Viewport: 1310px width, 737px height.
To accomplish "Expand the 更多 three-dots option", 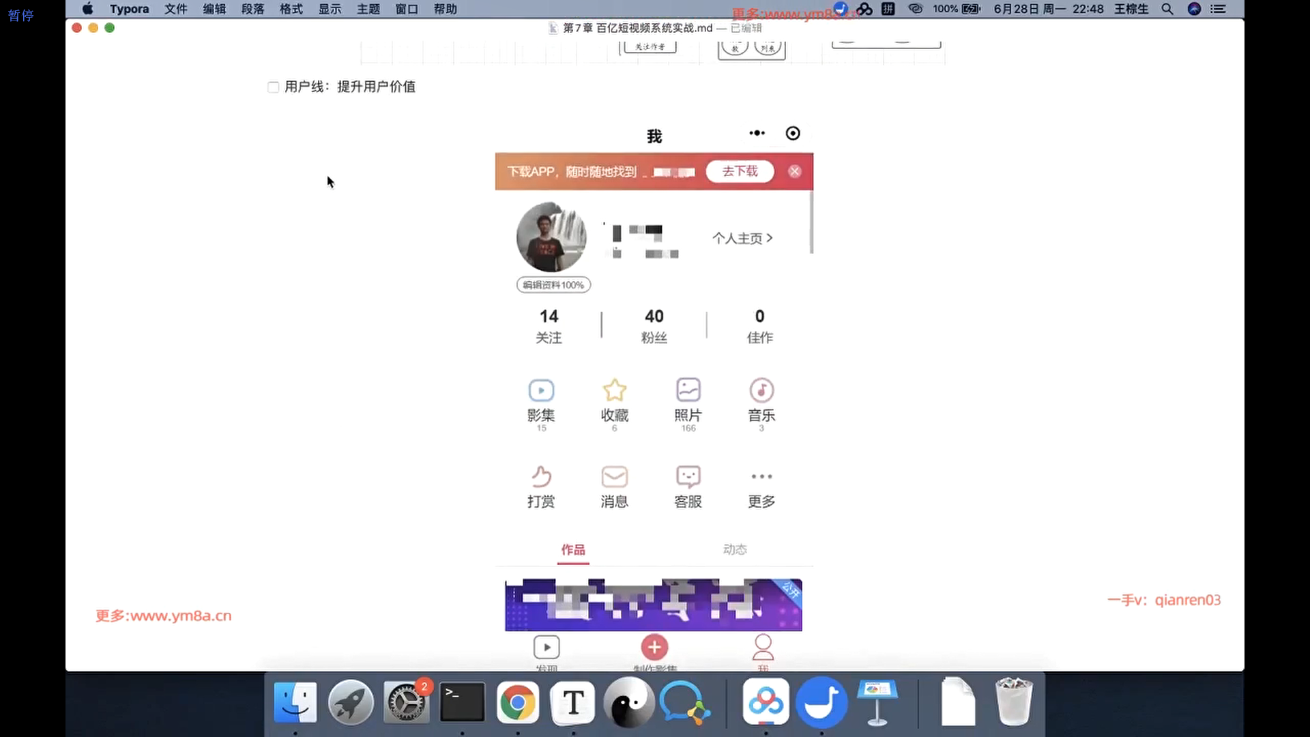I will point(761,477).
